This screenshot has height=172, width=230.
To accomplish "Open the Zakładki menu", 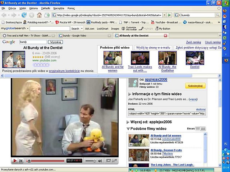I will tap(46, 8).
